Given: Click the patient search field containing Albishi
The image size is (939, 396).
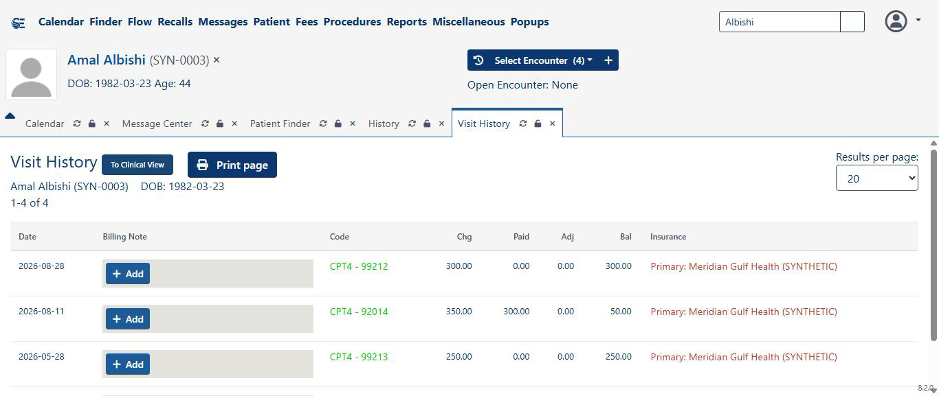Looking at the screenshot, I should click(780, 22).
